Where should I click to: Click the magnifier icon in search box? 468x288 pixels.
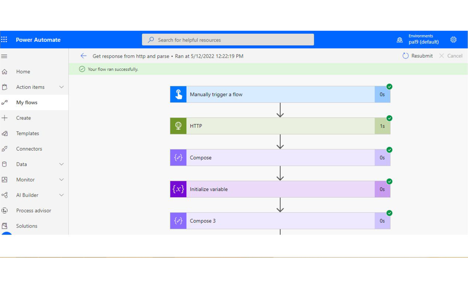151,40
